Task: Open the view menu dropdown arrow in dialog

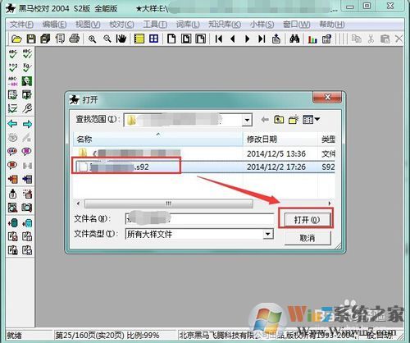Action: pos(317,119)
